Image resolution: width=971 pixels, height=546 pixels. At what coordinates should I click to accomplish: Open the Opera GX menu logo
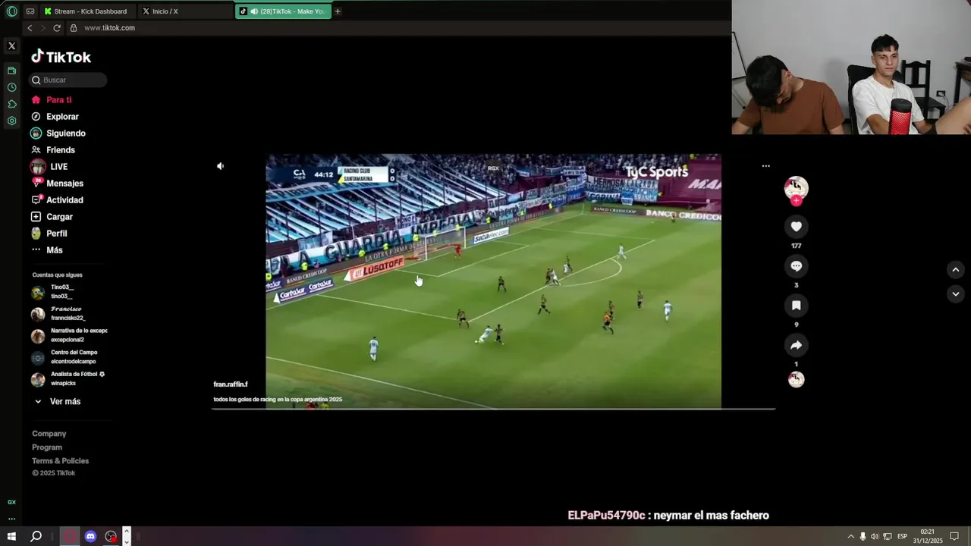pos(11,11)
